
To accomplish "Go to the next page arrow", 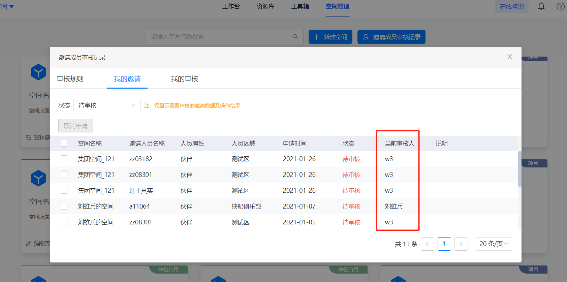I will pos(461,244).
